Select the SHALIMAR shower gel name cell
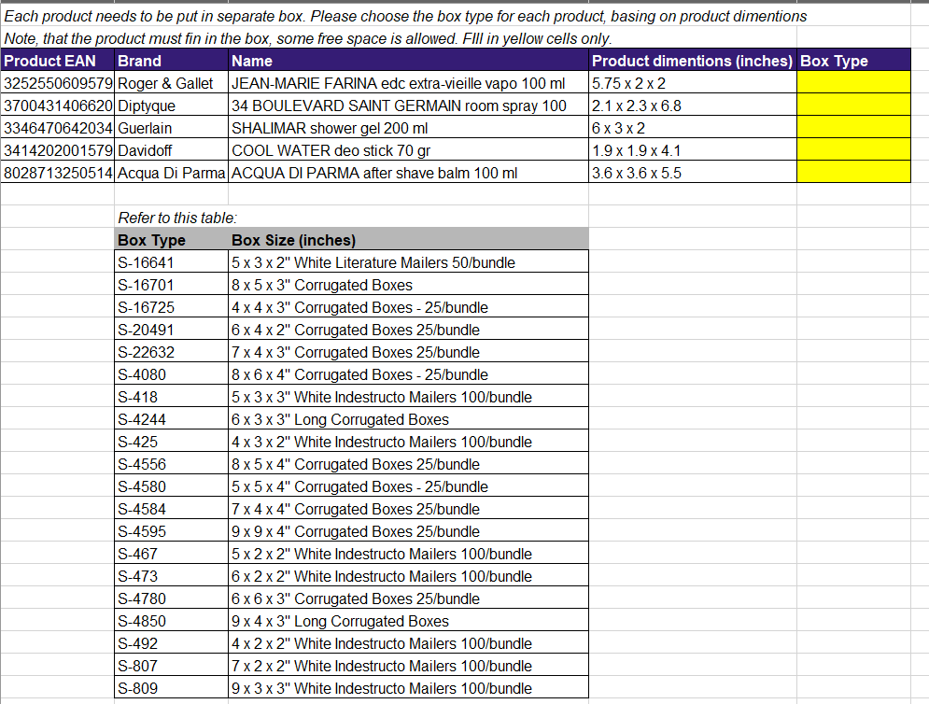 (408, 127)
